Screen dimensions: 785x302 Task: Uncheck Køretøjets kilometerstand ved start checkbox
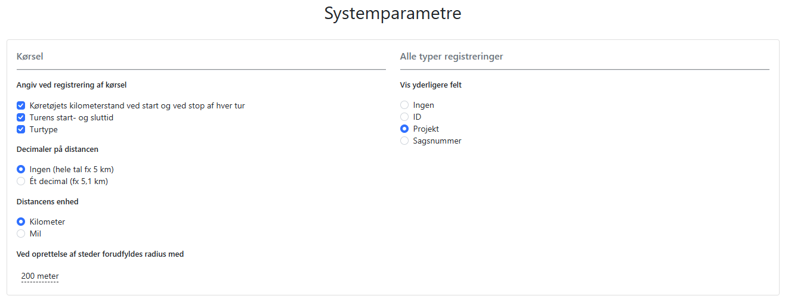[21, 105]
